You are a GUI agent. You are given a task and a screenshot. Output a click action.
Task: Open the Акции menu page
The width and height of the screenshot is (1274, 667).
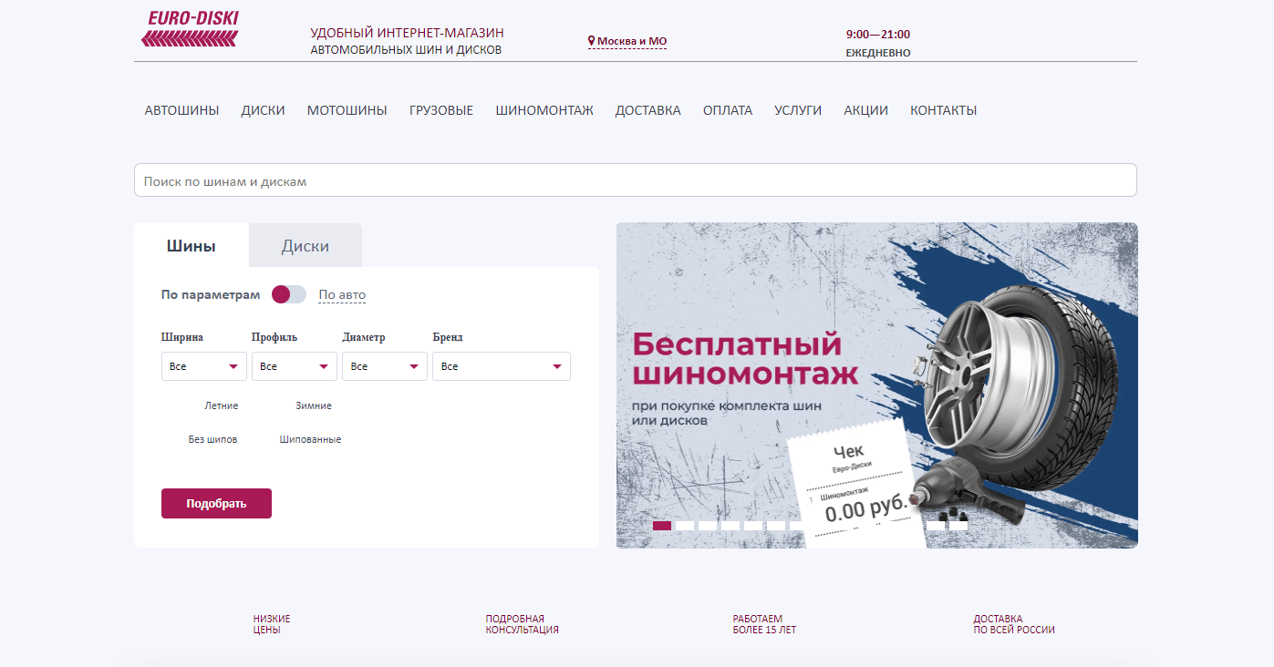[x=865, y=110]
